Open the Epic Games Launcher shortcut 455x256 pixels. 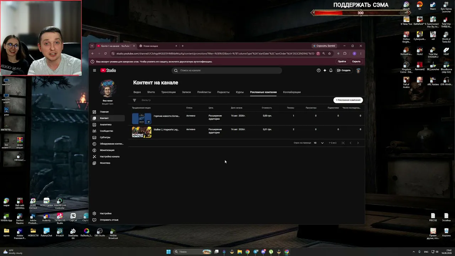click(446, 7)
